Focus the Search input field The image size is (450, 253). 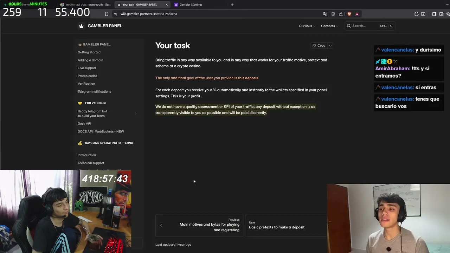370,26
